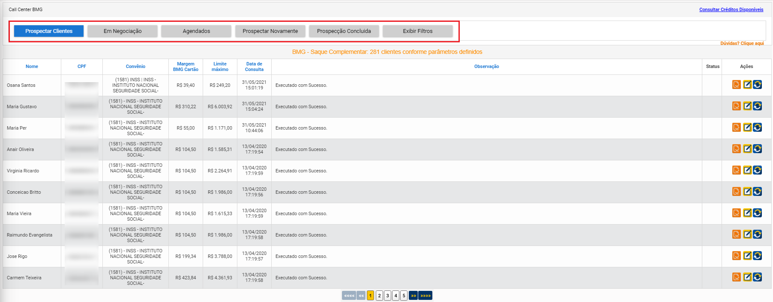Image resolution: width=773 pixels, height=302 pixels.
Task: Open the Agendados tab
Action: (x=196, y=31)
